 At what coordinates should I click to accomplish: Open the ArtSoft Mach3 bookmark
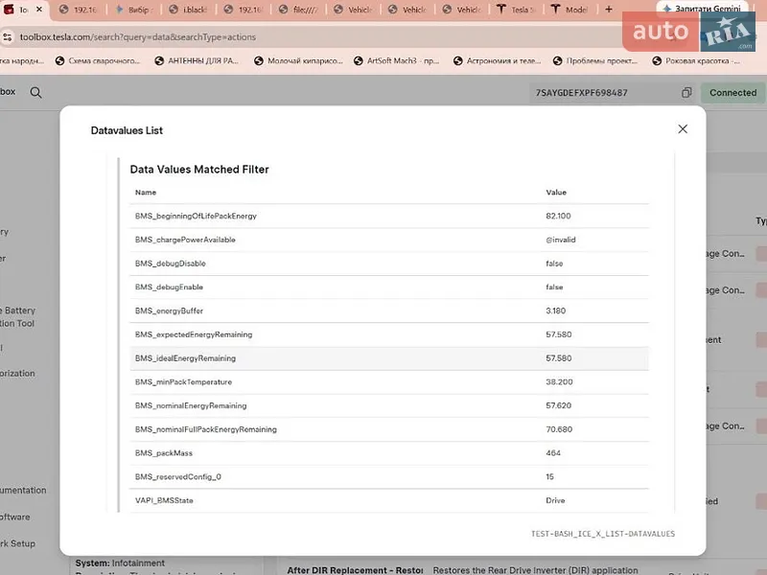(397, 60)
